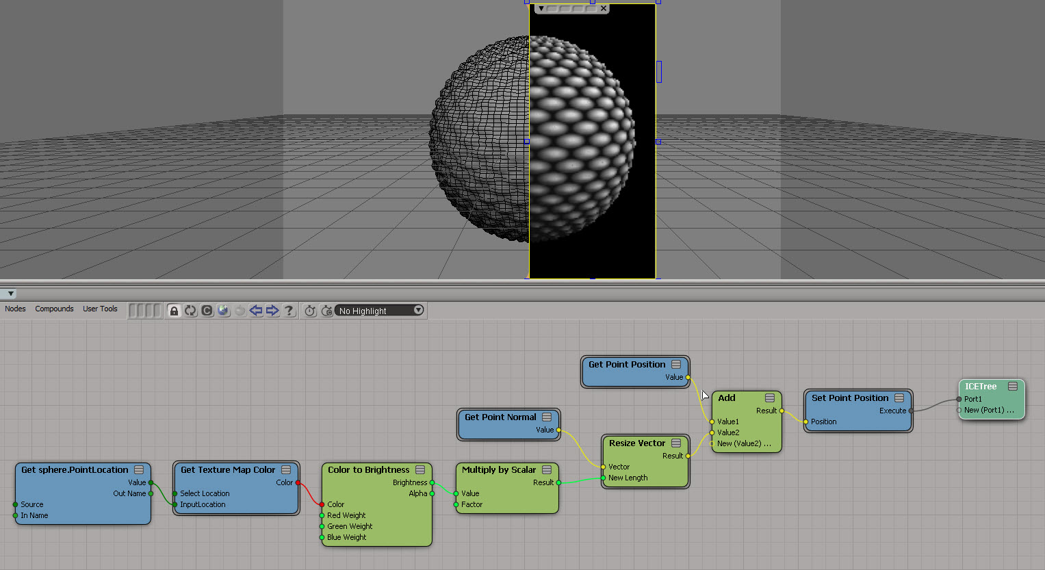Click the New (Port1) port on ICETree
This screenshot has height=570, width=1045.
pyautogui.click(x=959, y=410)
